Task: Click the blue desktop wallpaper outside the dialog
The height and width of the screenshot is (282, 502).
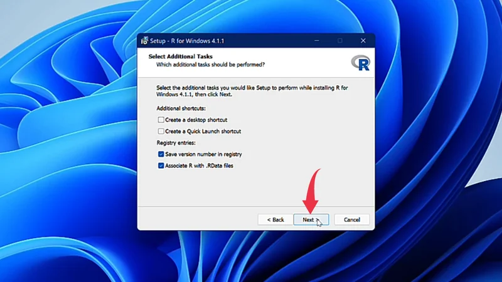Action: pyautogui.click(x=63, y=157)
